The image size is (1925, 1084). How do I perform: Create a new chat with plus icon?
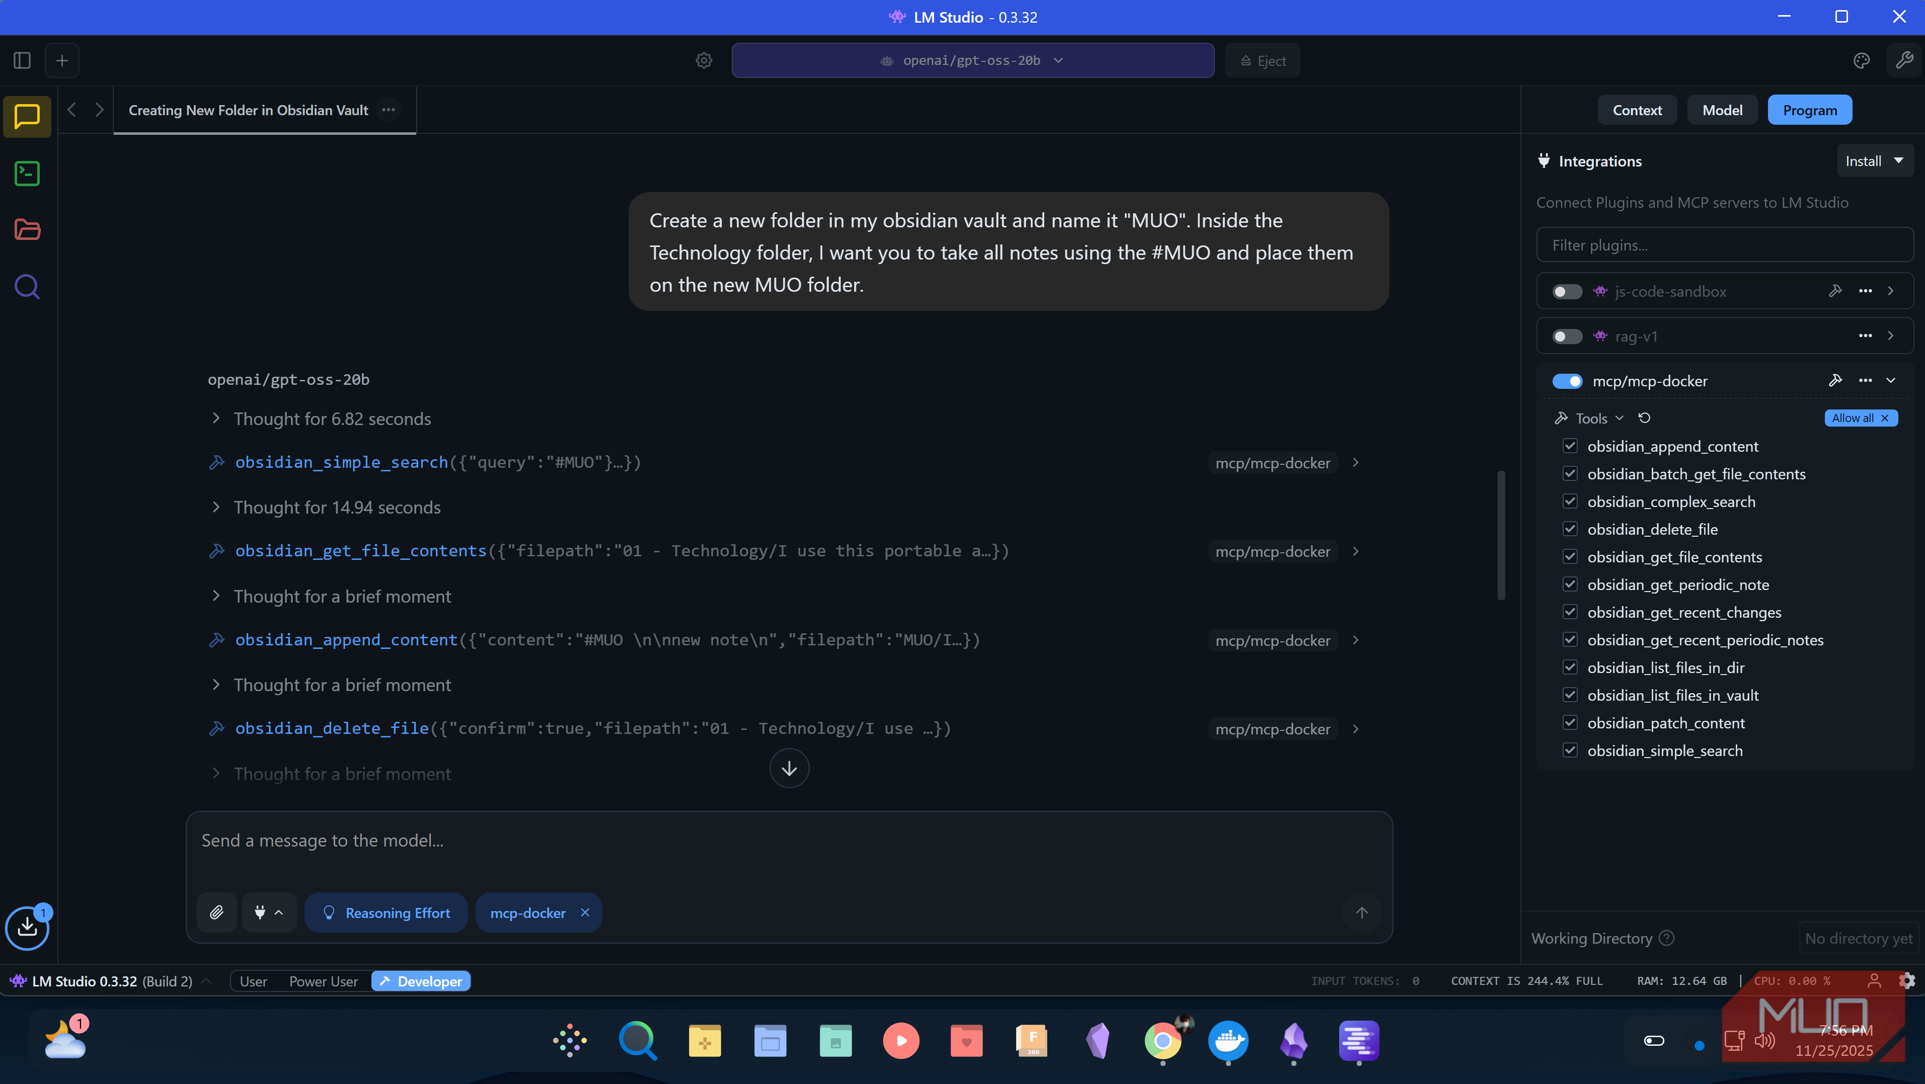(62, 60)
